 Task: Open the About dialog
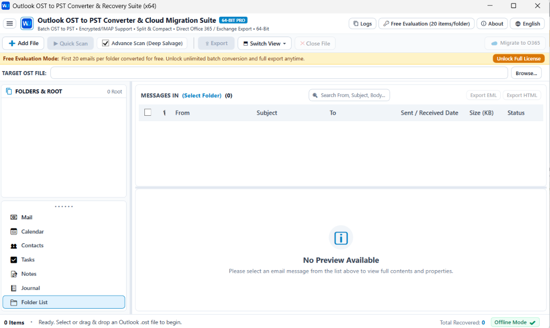[492, 23]
